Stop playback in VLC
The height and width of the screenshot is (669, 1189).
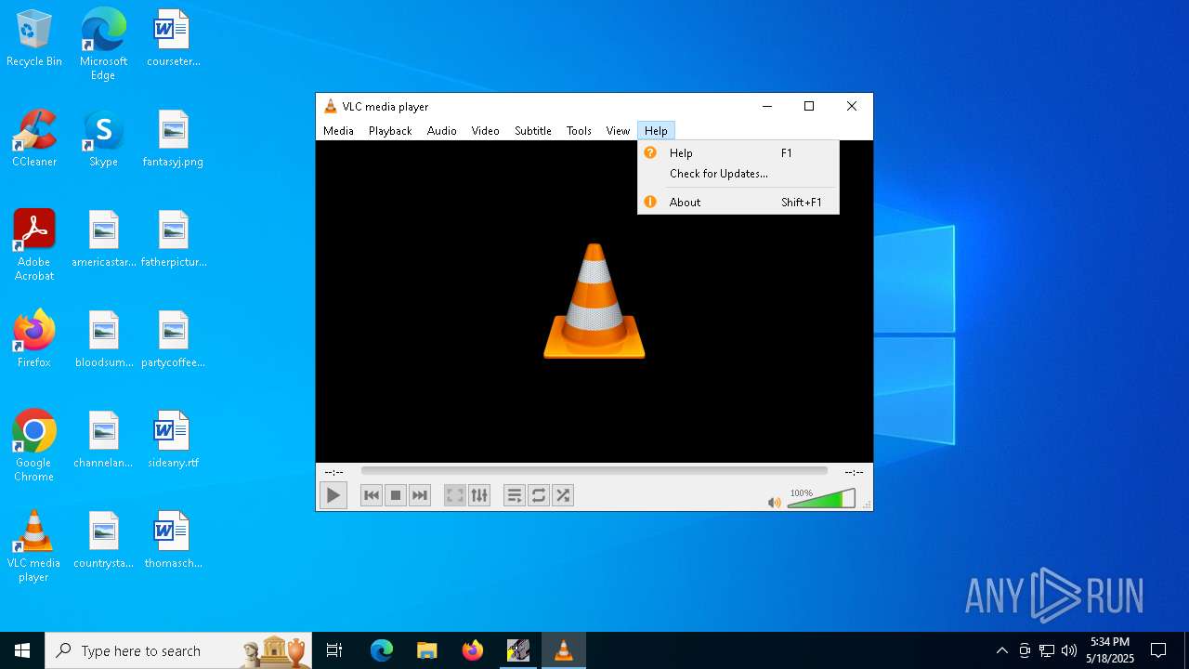tap(396, 495)
